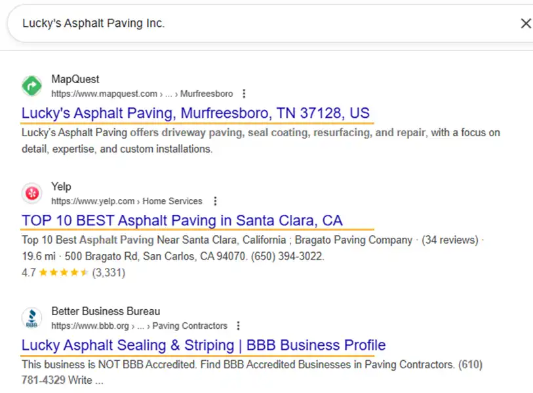
Task: Click the search field with Lucky's Asphalt text
Action: (262, 24)
